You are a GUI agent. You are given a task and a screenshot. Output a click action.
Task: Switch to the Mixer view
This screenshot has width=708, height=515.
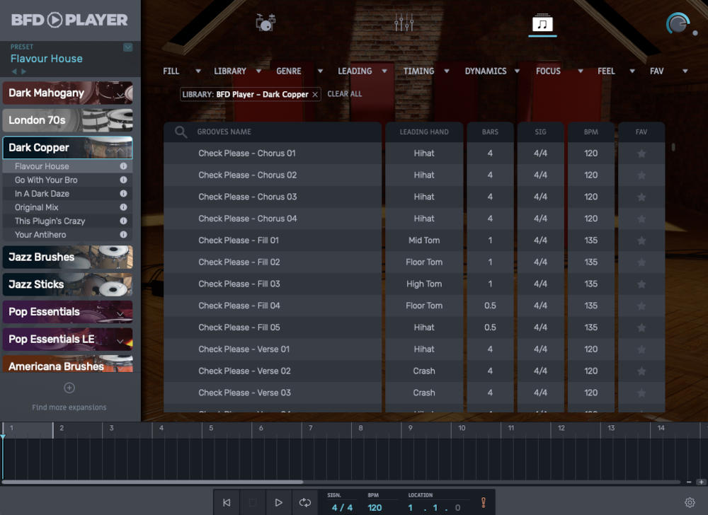[402, 22]
